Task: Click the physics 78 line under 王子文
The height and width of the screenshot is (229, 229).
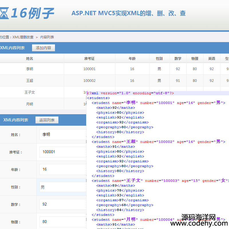Action: click(120, 190)
